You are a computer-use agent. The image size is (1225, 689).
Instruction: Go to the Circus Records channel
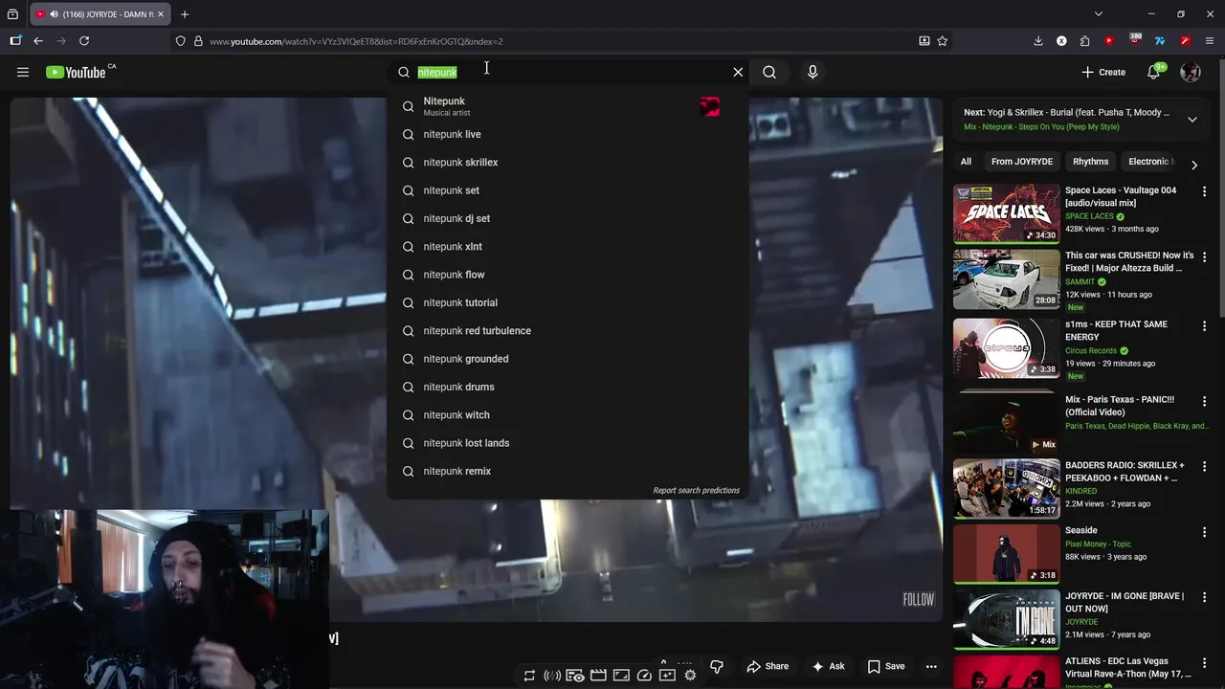coord(1092,351)
